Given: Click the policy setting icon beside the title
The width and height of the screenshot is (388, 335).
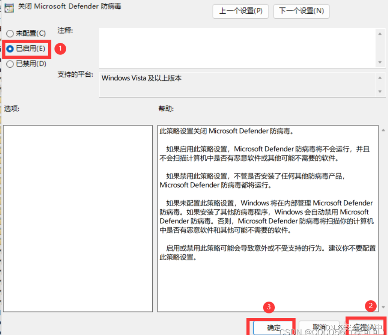Looking at the screenshot, I should coord(9,8).
